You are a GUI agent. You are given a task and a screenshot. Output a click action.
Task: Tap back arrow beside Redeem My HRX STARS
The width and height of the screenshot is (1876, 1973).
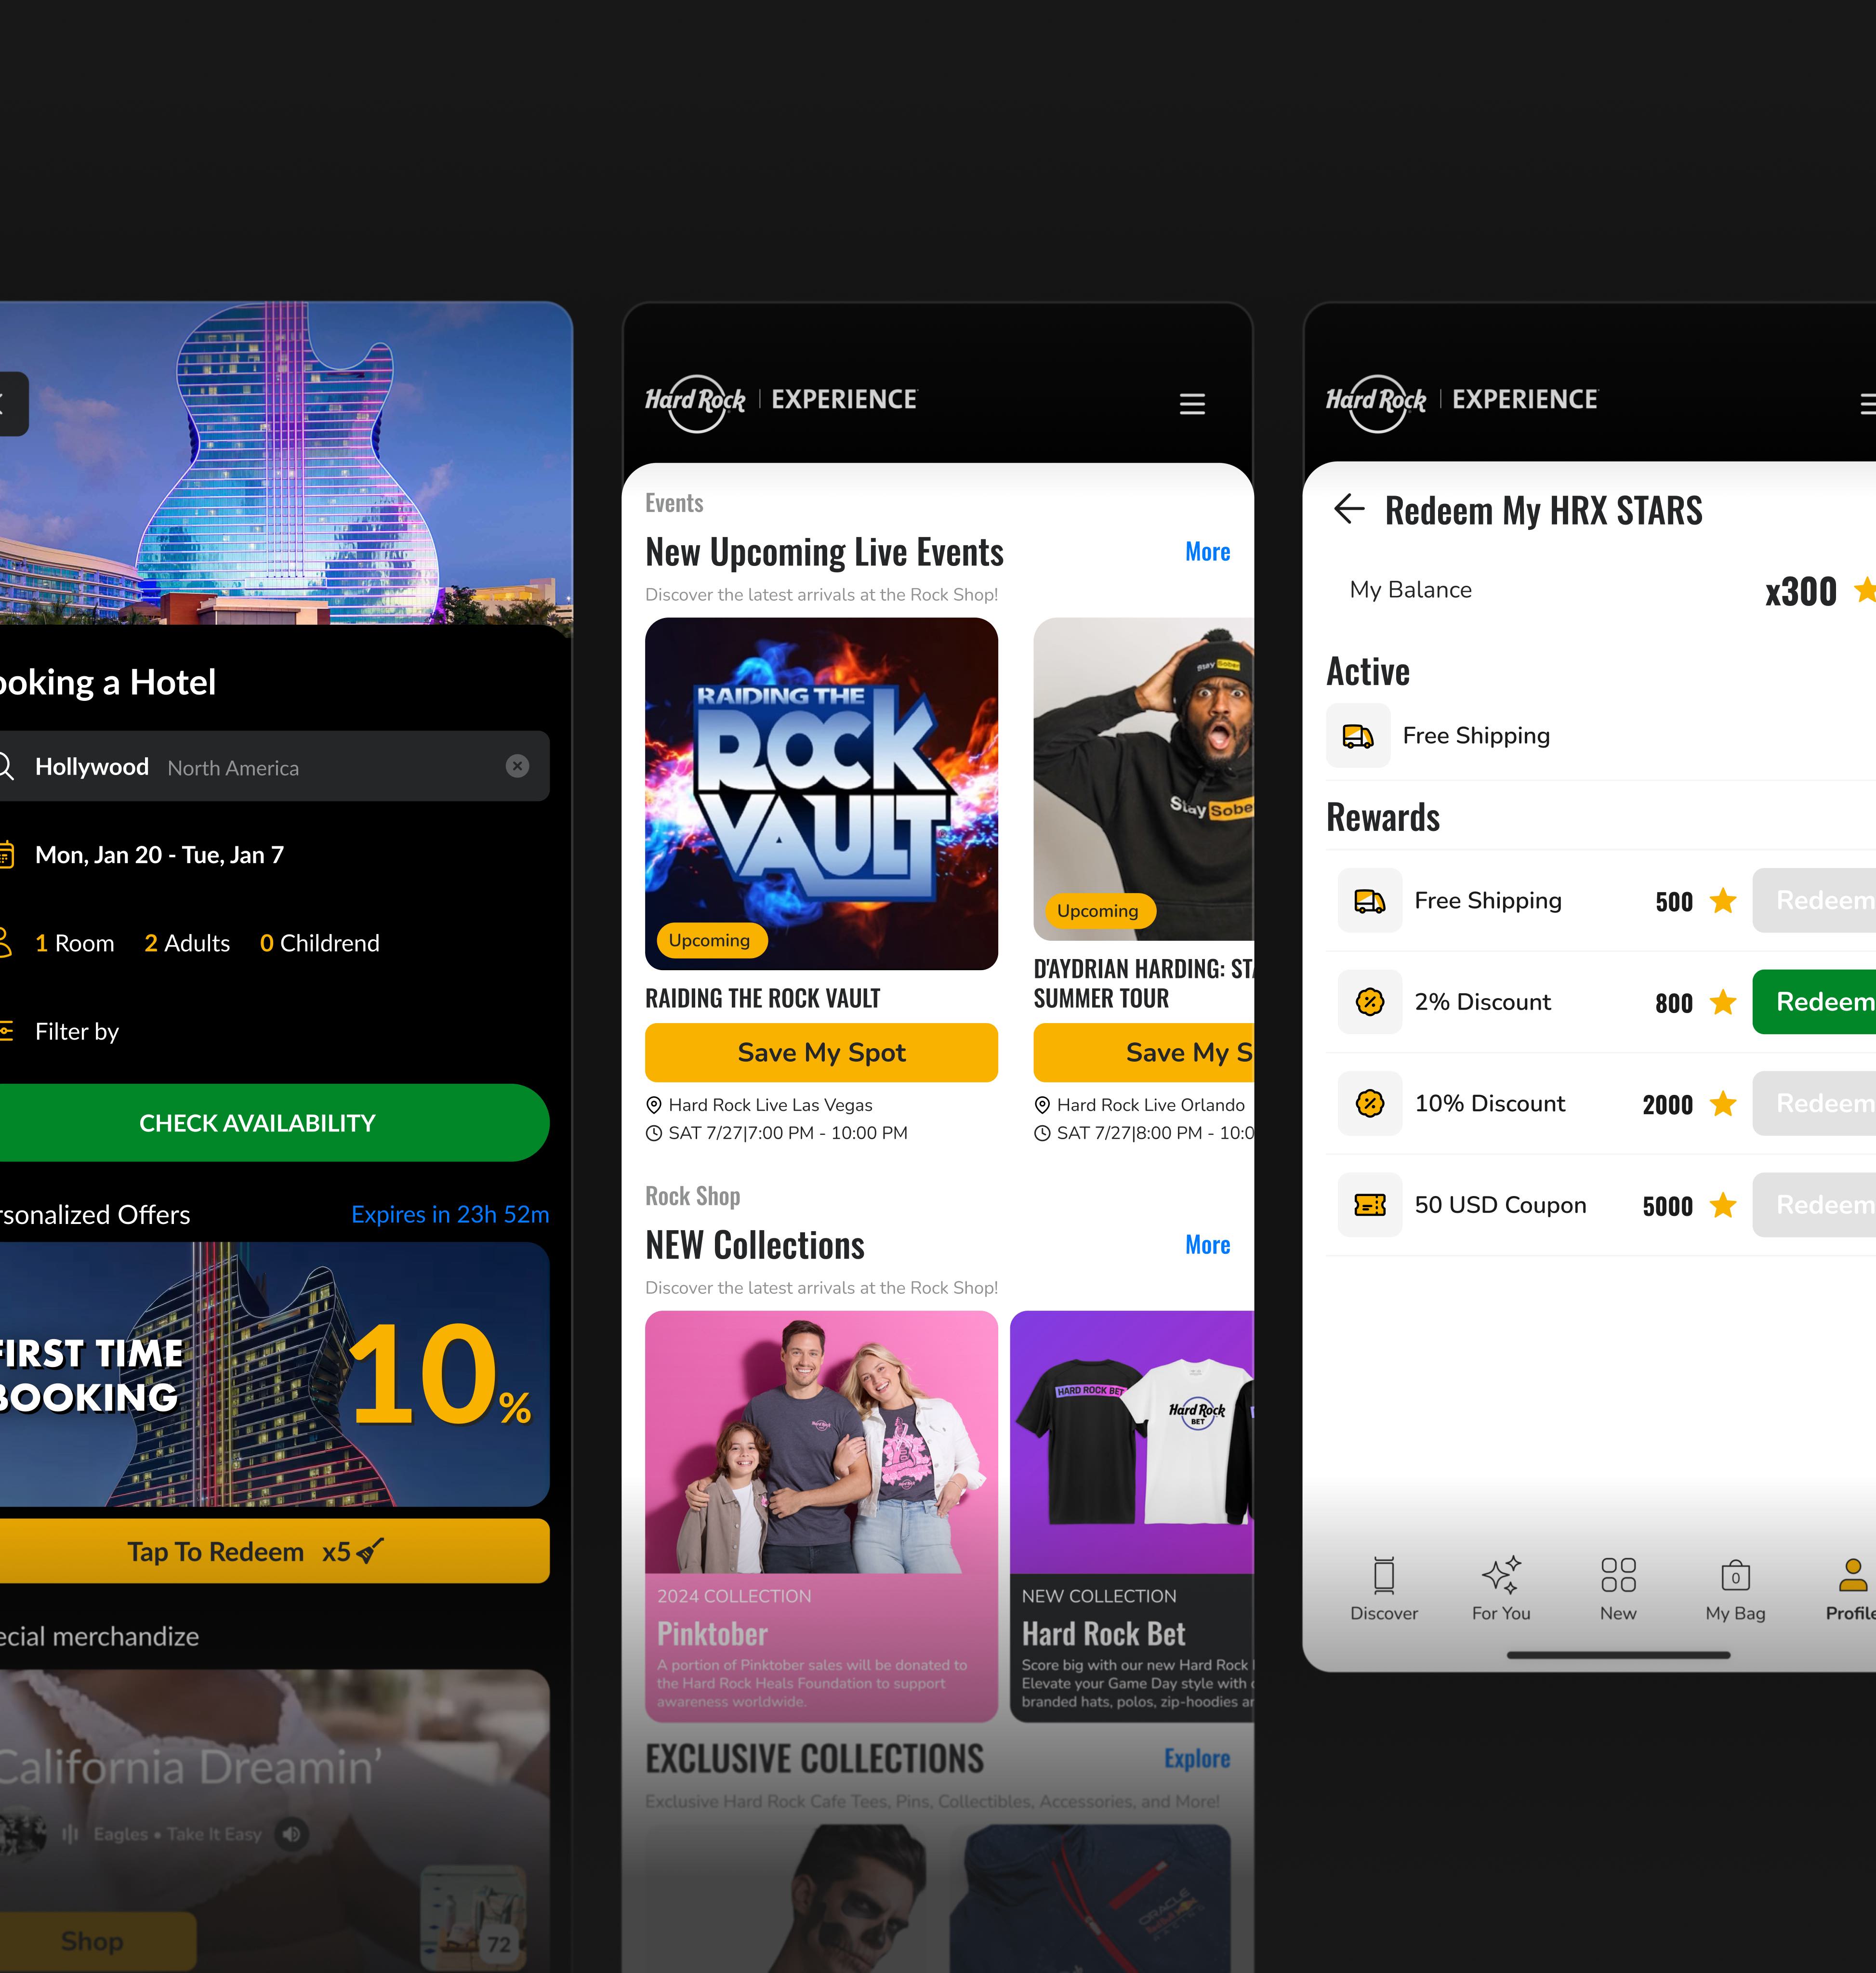pyautogui.click(x=1348, y=509)
